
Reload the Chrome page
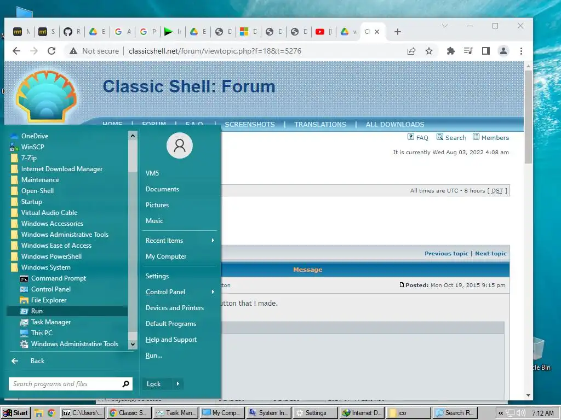(51, 51)
